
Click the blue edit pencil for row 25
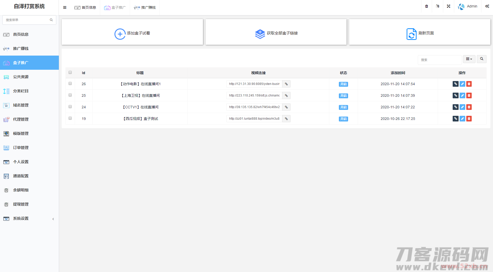tap(462, 95)
